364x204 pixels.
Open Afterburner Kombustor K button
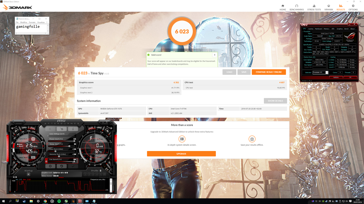(x=50, y=129)
